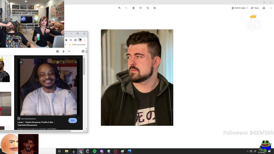Open Chrome three-dot menu
Screen dimensions: 274x154
click(85, 40)
